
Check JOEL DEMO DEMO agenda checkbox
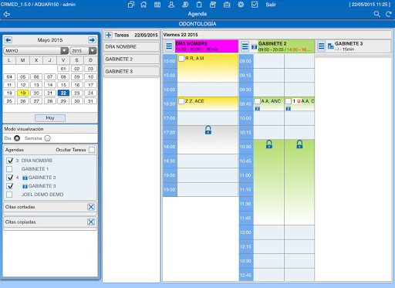coord(9,195)
